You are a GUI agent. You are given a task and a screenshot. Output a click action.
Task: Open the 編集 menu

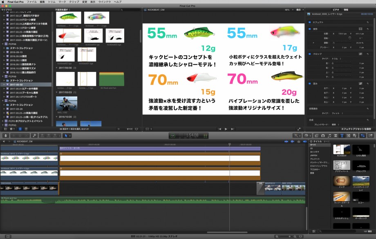click(x=42, y=2)
